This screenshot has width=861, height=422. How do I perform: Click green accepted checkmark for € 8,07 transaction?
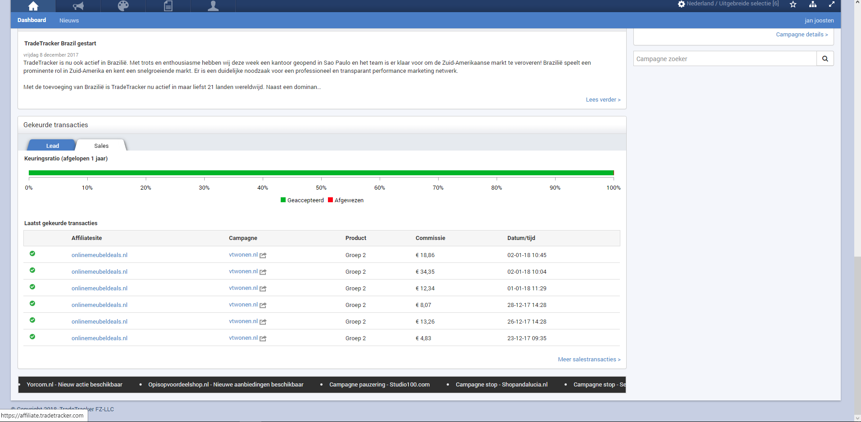pos(32,303)
